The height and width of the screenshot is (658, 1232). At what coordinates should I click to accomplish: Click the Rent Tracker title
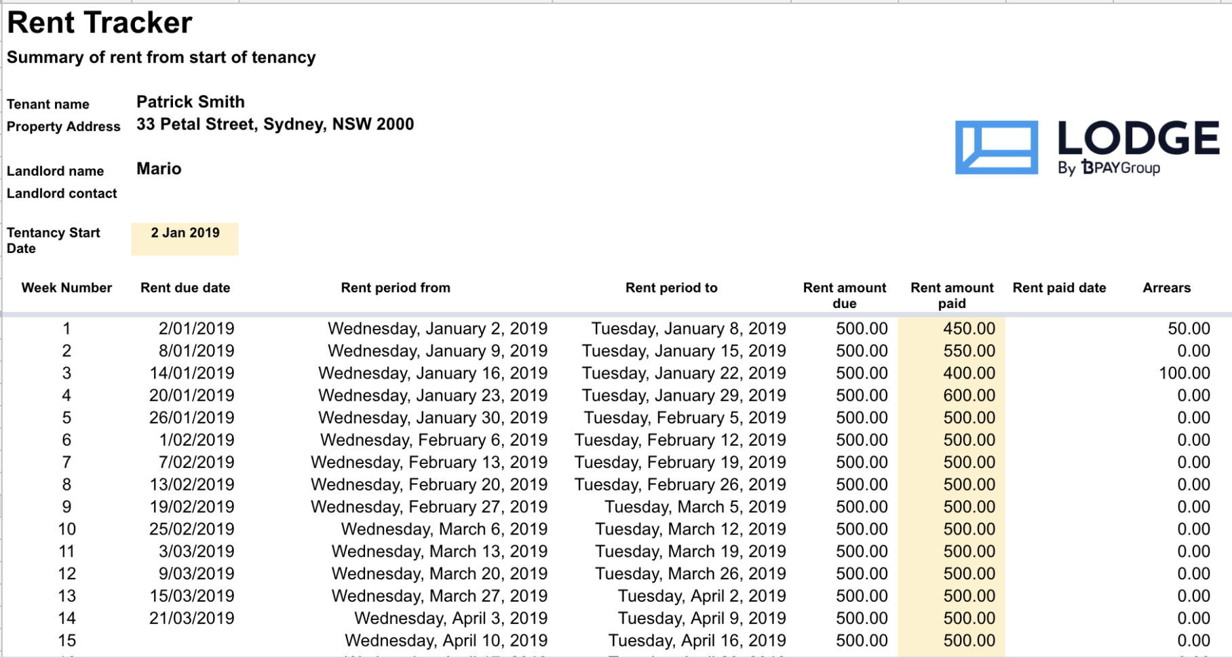click(x=100, y=23)
